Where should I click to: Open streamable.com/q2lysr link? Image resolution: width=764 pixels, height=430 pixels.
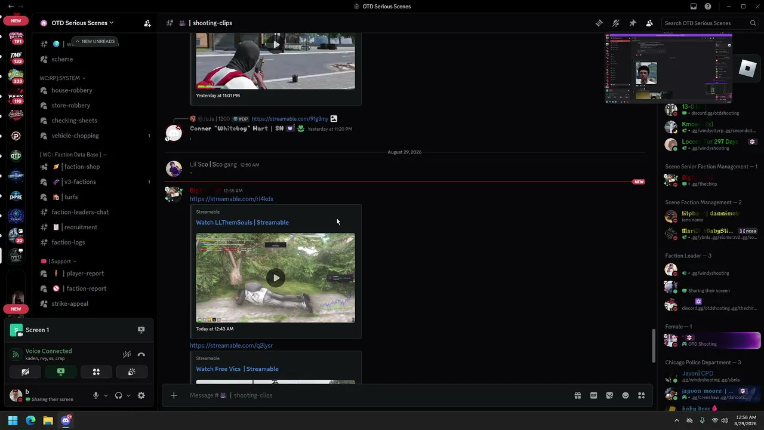[x=231, y=345]
